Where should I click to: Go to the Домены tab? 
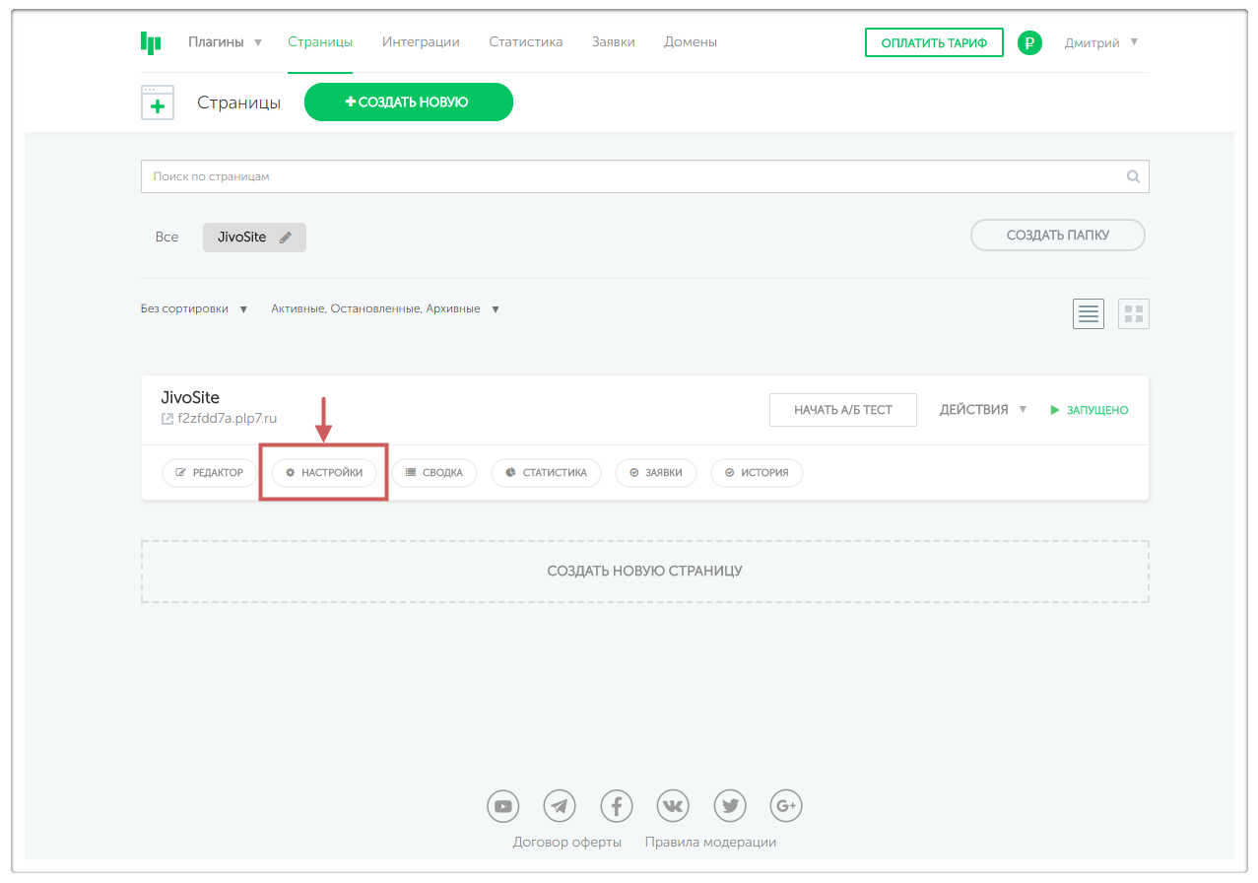point(691,42)
